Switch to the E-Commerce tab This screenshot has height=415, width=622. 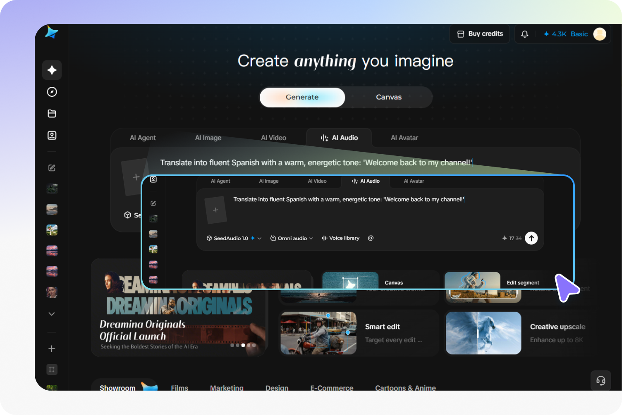click(x=332, y=388)
